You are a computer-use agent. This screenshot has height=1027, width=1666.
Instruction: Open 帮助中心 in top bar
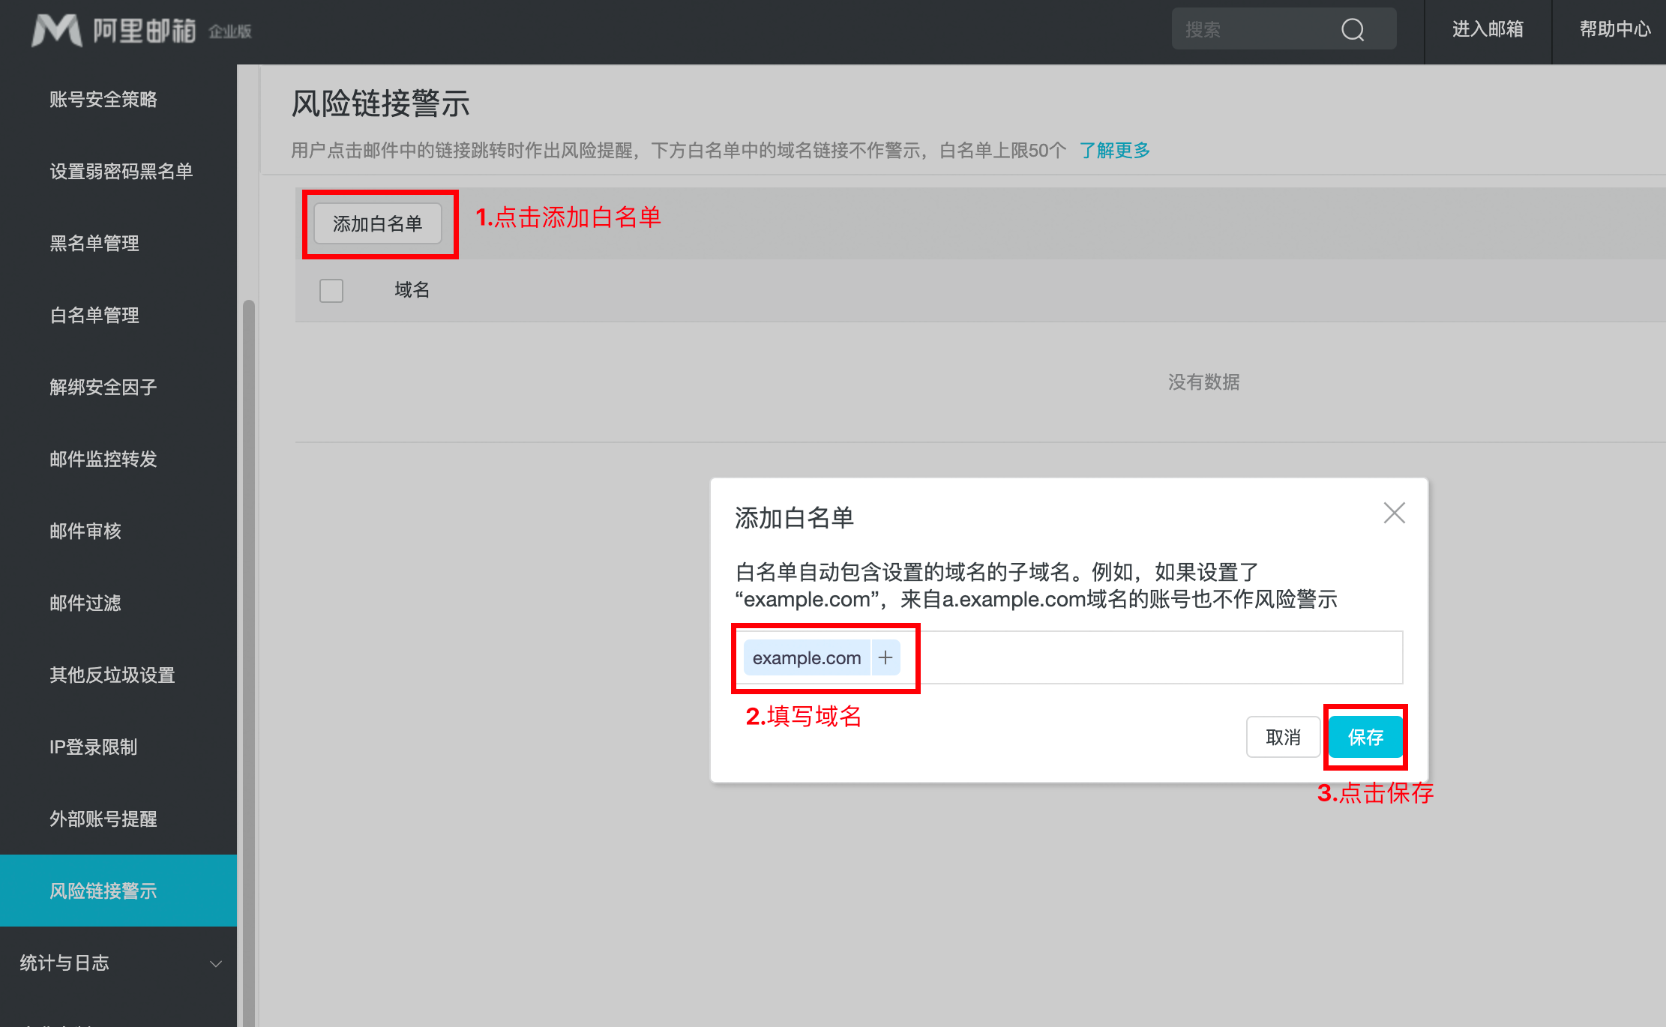click(x=1615, y=30)
